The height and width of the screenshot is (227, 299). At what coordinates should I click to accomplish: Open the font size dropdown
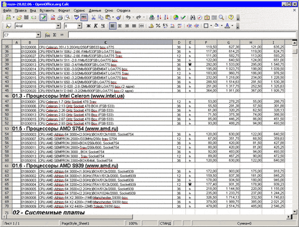(80, 26)
